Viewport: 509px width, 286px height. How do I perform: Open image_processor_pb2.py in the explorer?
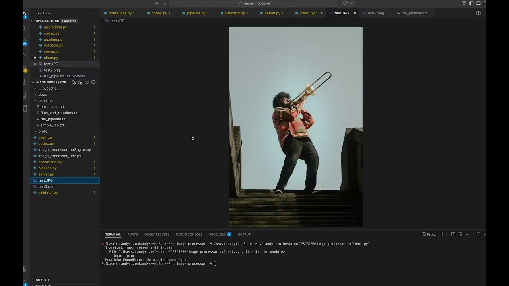coord(60,156)
